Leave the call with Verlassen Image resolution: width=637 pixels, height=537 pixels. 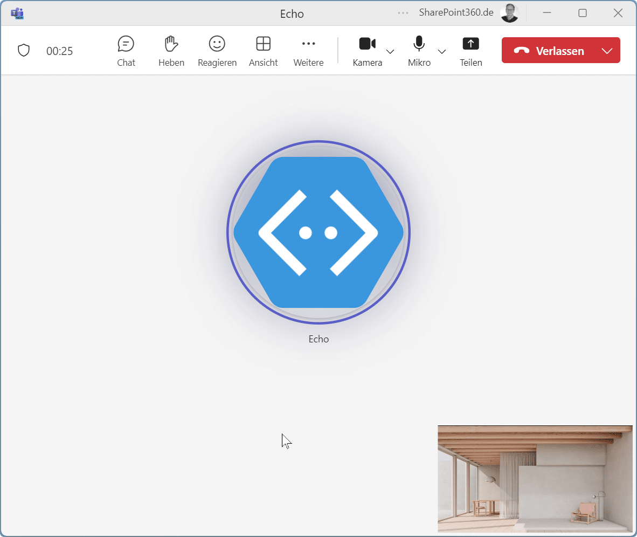pyautogui.click(x=549, y=51)
